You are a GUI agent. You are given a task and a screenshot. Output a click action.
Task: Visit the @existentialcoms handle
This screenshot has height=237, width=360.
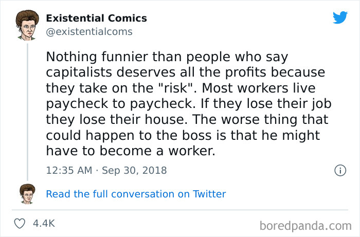pyautogui.click(x=89, y=32)
